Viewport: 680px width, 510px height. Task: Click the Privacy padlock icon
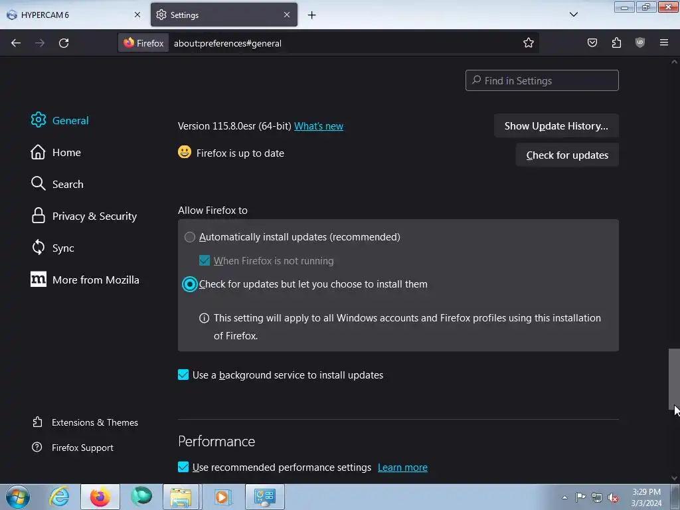[38, 216]
